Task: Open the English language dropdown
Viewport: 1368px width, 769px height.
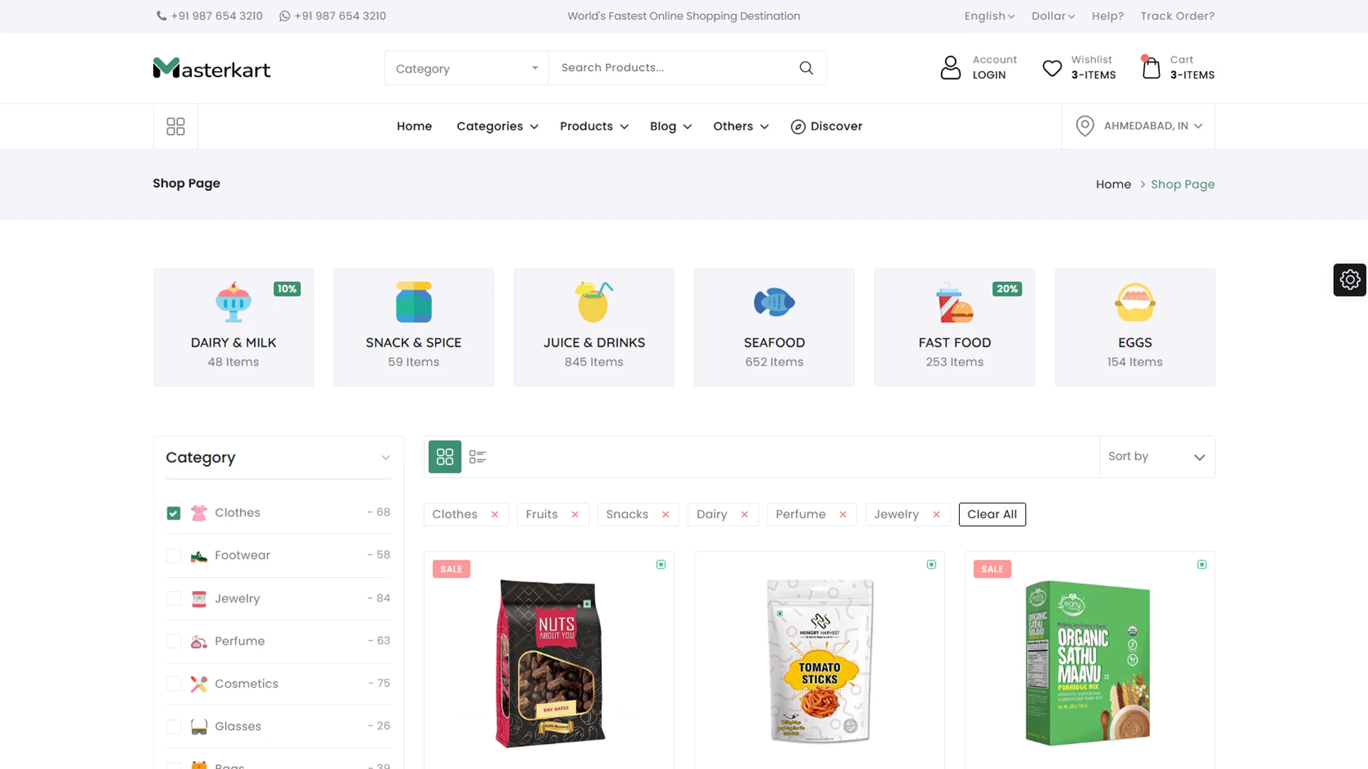Action: (x=989, y=16)
